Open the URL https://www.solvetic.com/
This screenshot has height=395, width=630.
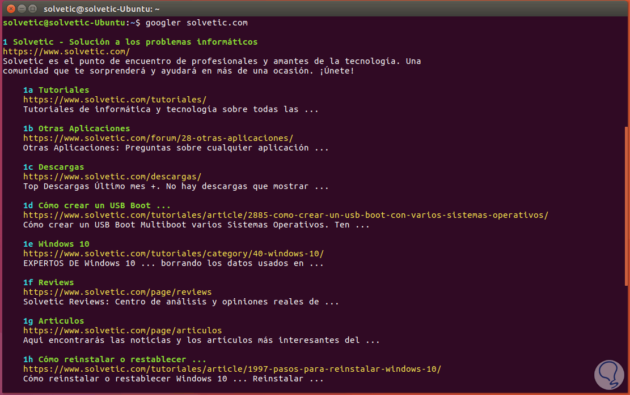click(66, 51)
